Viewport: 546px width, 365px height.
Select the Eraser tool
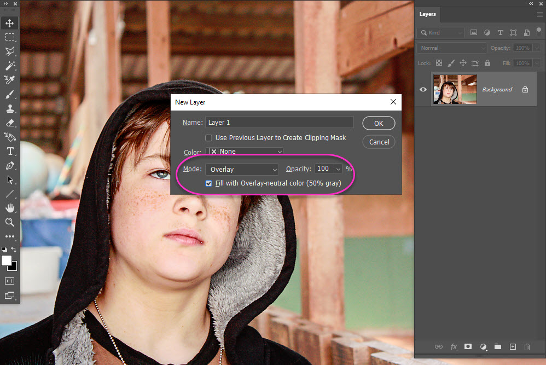point(10,123)
